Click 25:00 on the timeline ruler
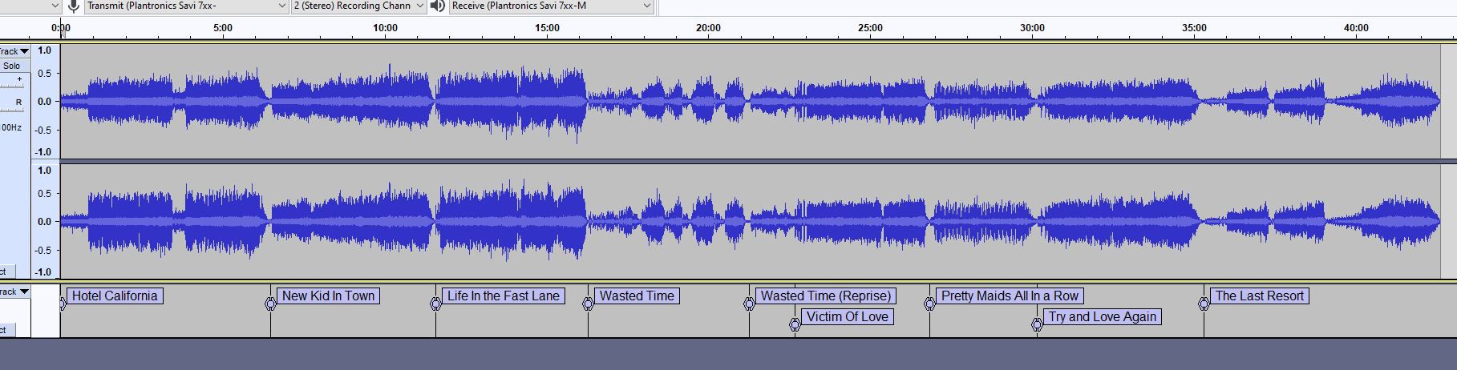Screen dimensions: 1457x370 coord(870,28)
